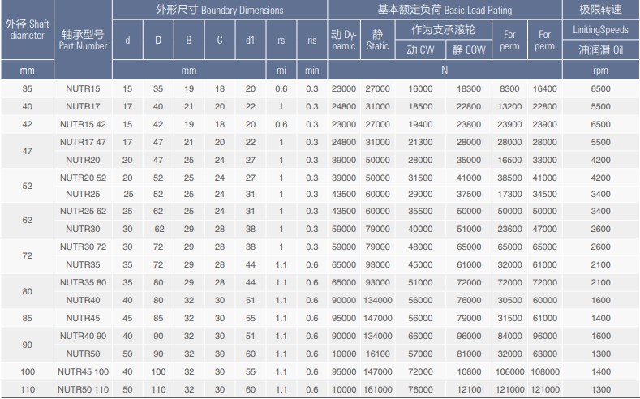640x399 pixels.
Task: Select the NUTR40 90 part number
Action: pyautogui.click(x=83, y=336)
